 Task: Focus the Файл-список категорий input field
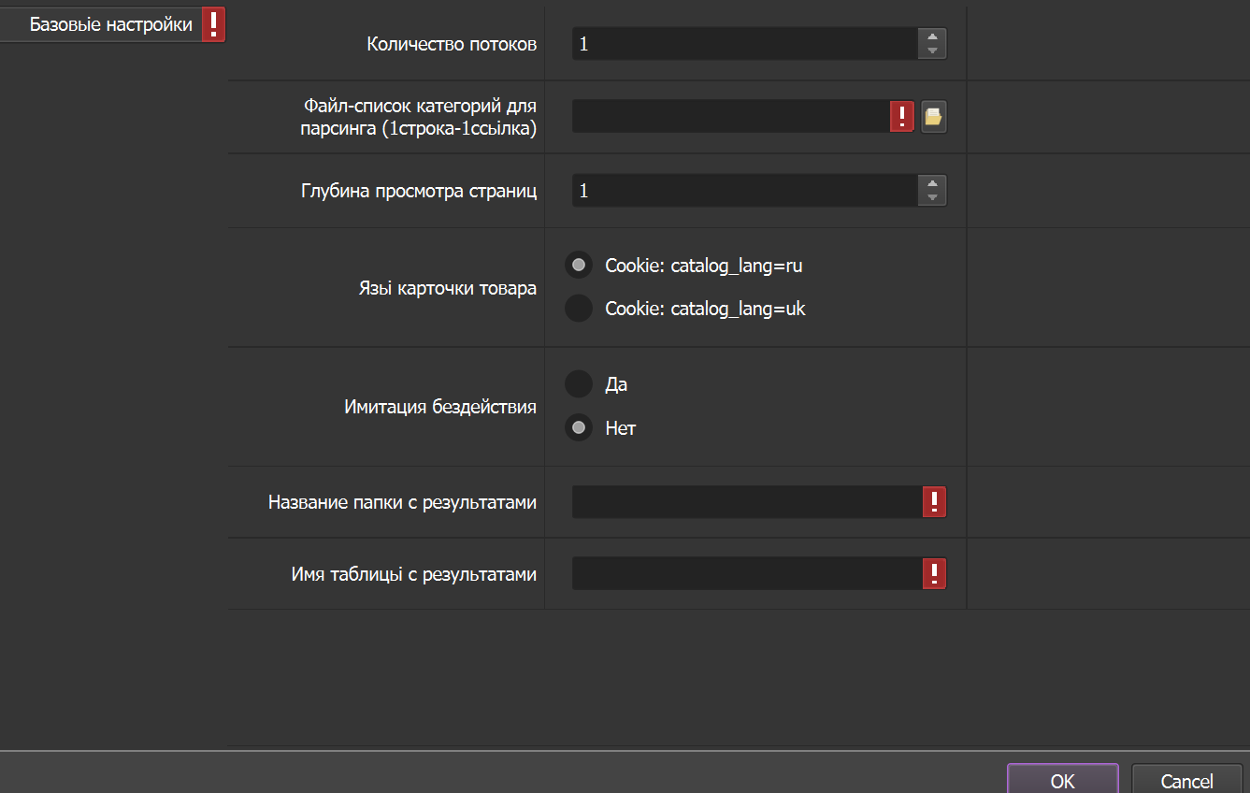[730, 117]
